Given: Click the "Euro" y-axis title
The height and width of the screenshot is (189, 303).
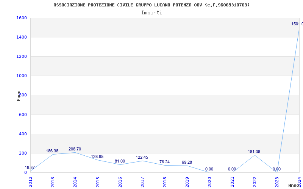Looking at the screenshot, I should coord(19,96).
